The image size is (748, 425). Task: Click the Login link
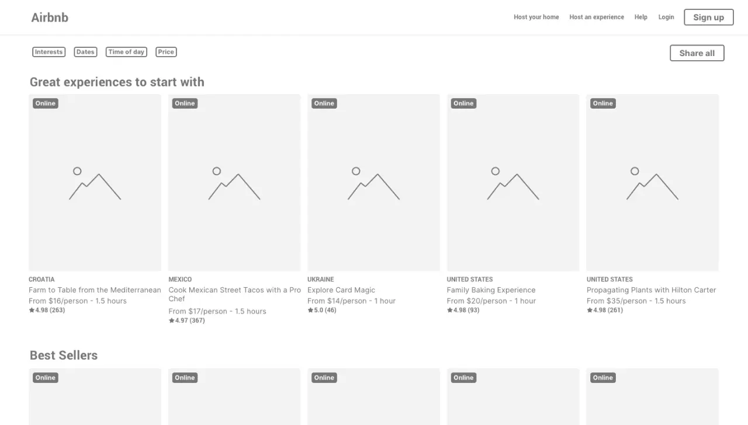pyautogui.click(x=666, y=18)
